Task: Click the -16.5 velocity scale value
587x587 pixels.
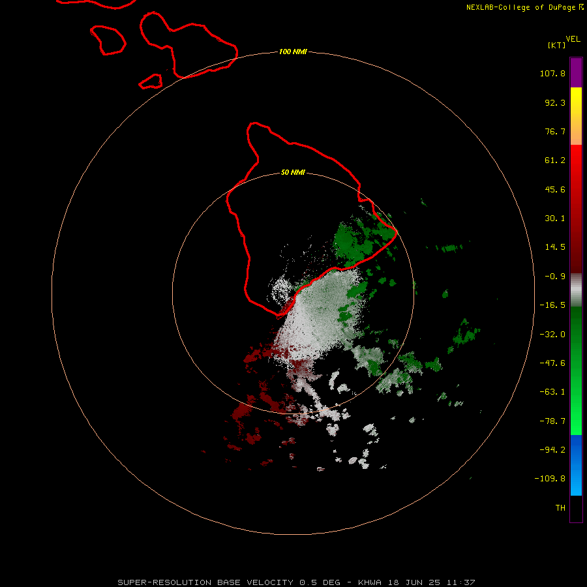Action: tap(552, 305)
